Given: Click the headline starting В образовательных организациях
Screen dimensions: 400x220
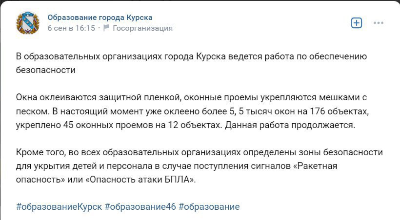Looking at the screenshot, I should pyautogui.click(x=191, y=63).
